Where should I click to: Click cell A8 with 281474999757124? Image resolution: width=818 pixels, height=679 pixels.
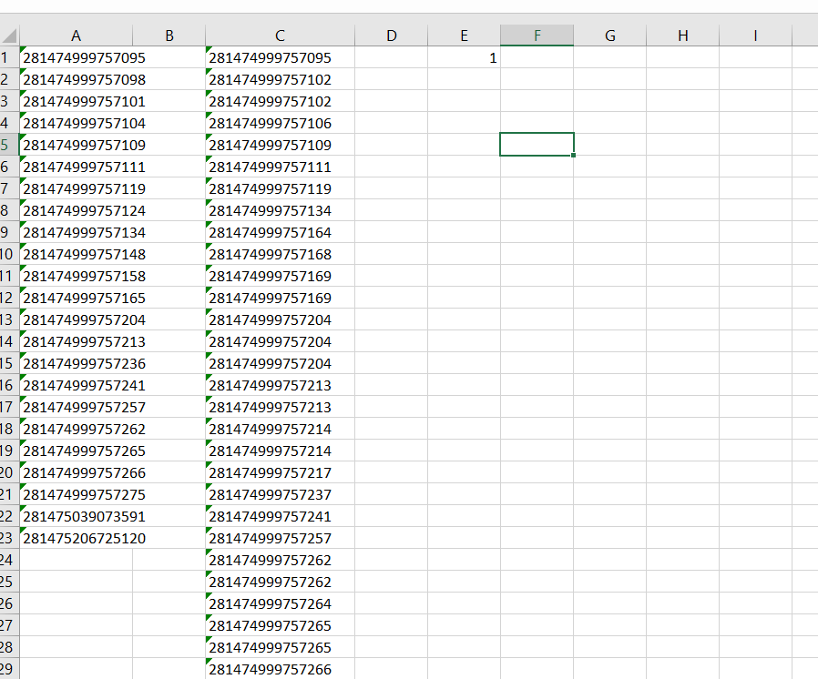[77, 210]
